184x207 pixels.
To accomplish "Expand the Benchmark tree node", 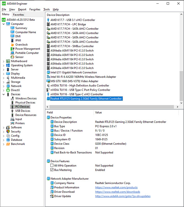I will coord(3,144).
